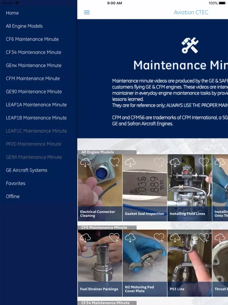
Task: Select the dimmed LEAP1C Maintenance Minute entry
Action: (x=36, y=131)
